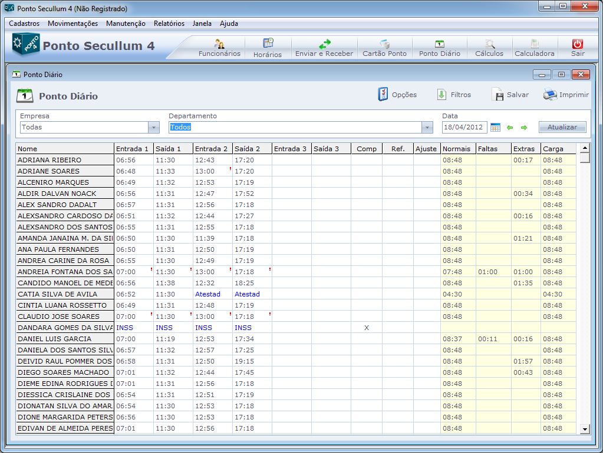
Task: Open the Janela menu
Action: tap(202, 24)
